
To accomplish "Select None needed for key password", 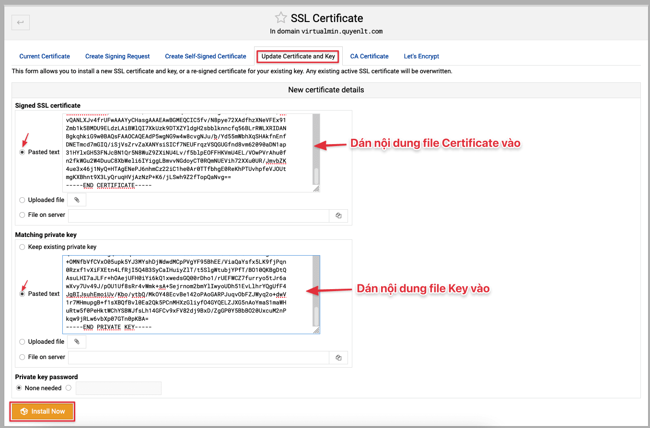I will pos(19,388).
